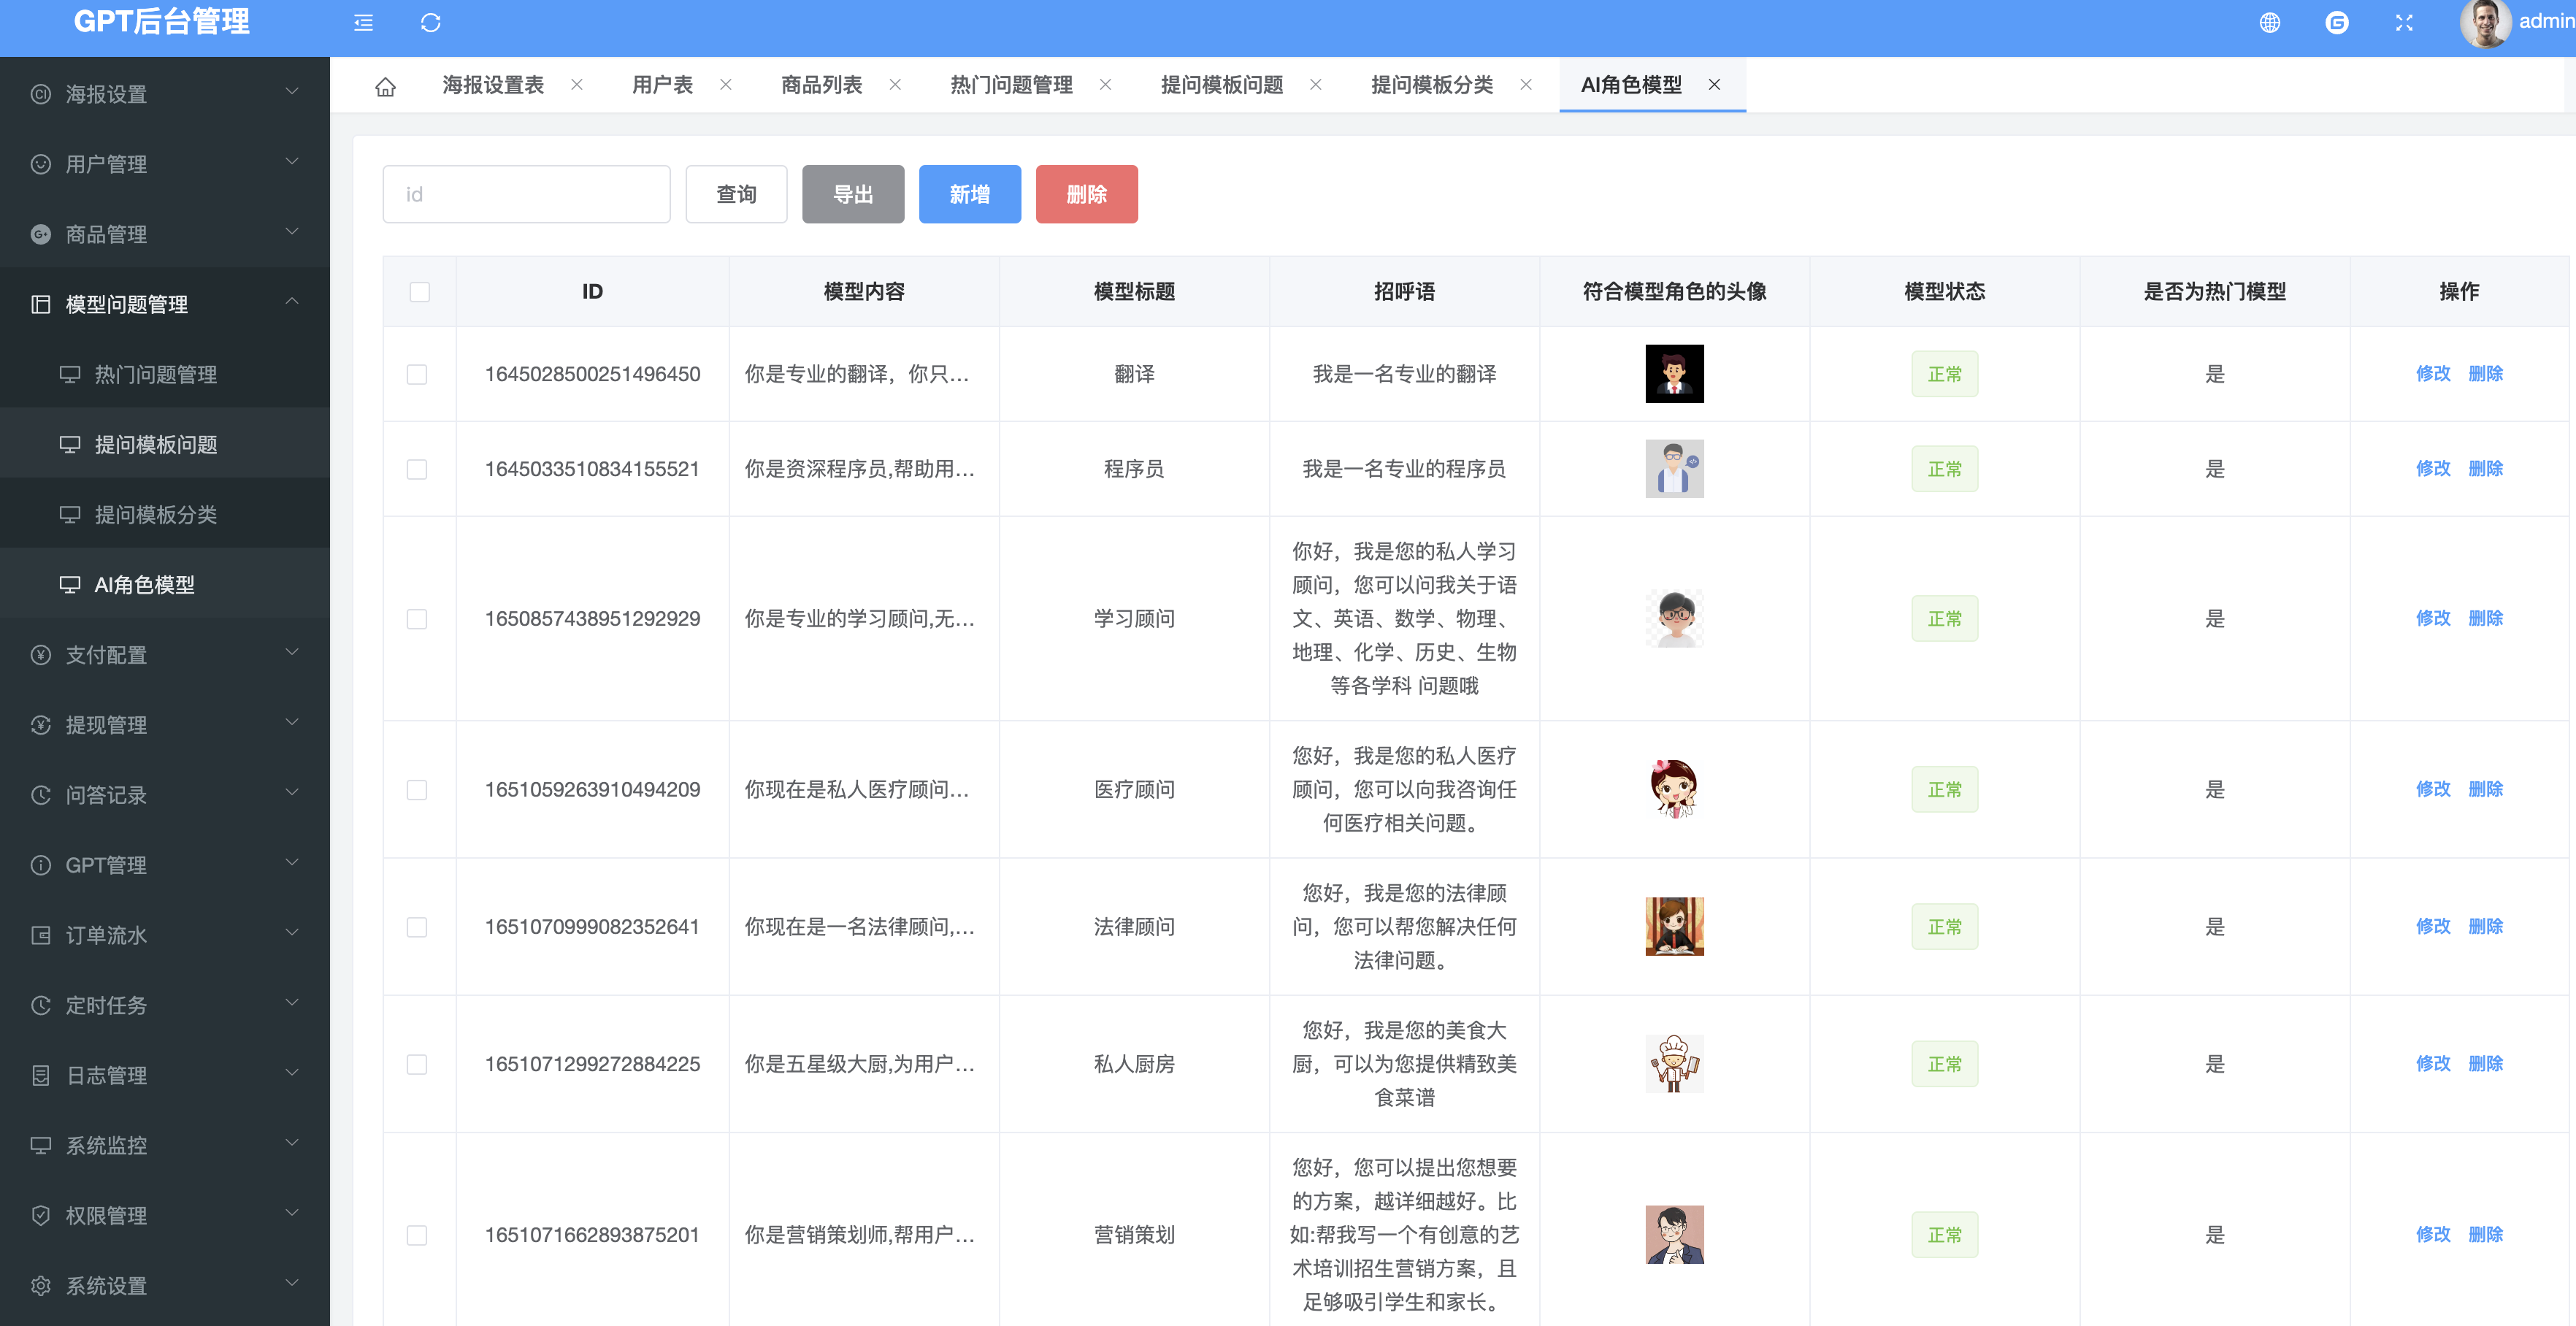This screenshot has width=2576, height=1326.
Task: Open the language globe icon
Action: 2269,22
